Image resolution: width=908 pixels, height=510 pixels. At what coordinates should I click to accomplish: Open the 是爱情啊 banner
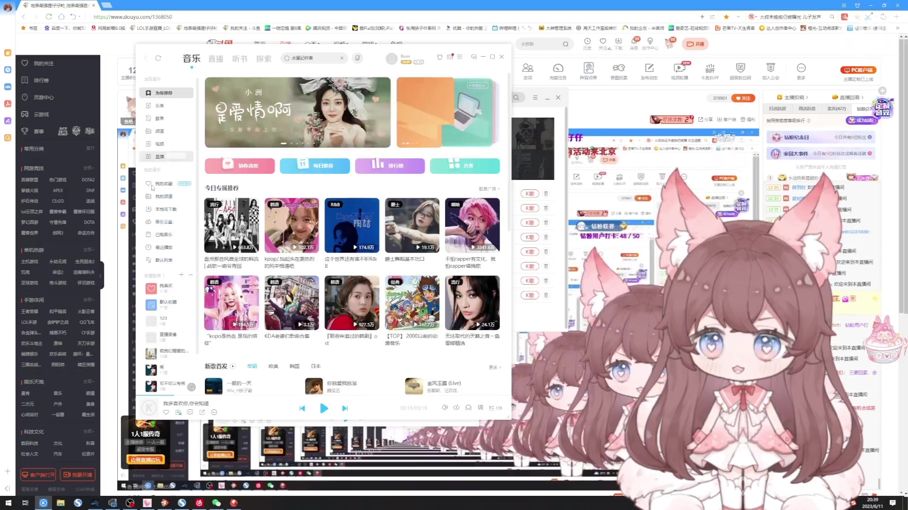click(297, 112)
